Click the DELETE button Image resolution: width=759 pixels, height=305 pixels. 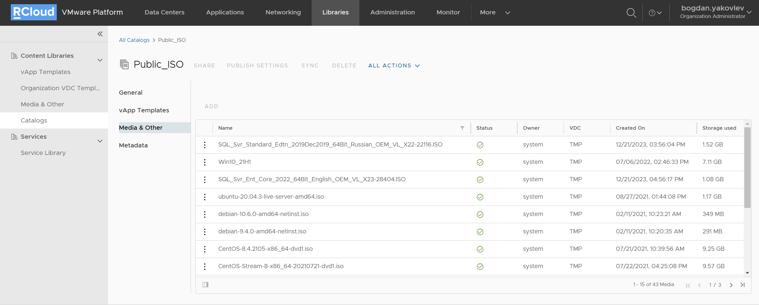pos(344,66)
